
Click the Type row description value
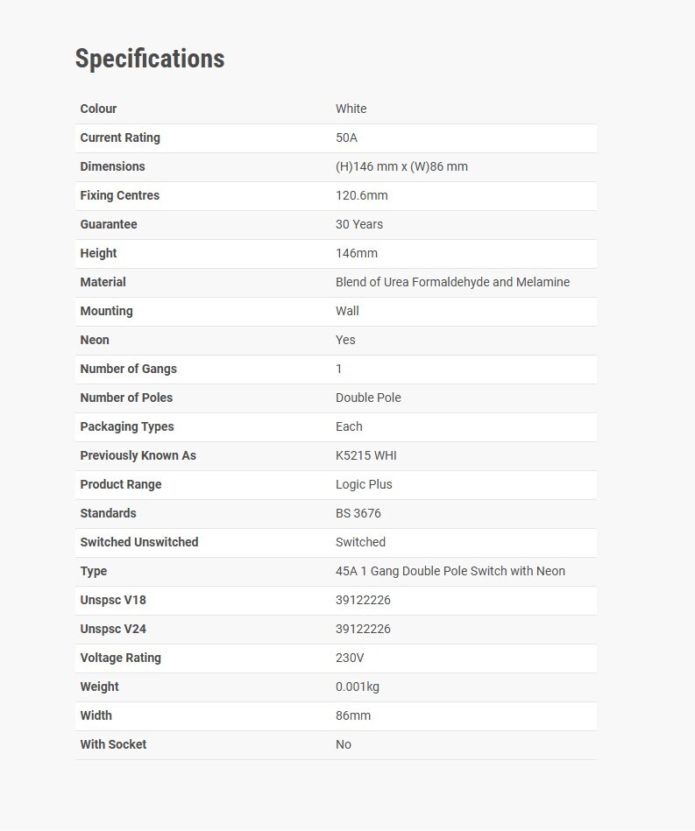point(450,571)
